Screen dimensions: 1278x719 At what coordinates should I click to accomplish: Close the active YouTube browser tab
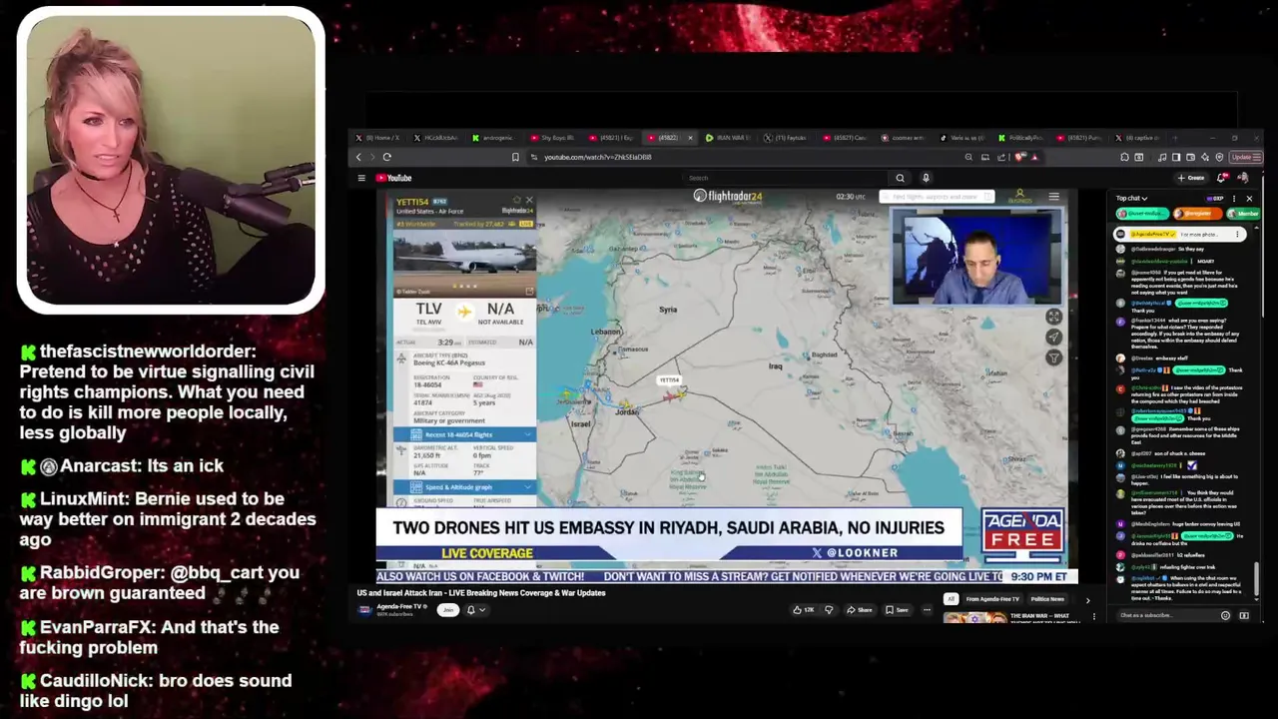690,138
